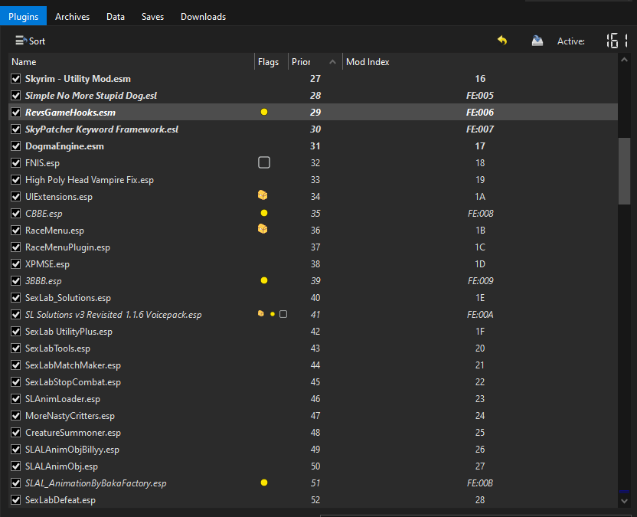This screenshot has height=517, width=637.
Task: Click the yellow dot flag on SLAL_AnimationByBakaFactory.esp
Action: (264, 483)
